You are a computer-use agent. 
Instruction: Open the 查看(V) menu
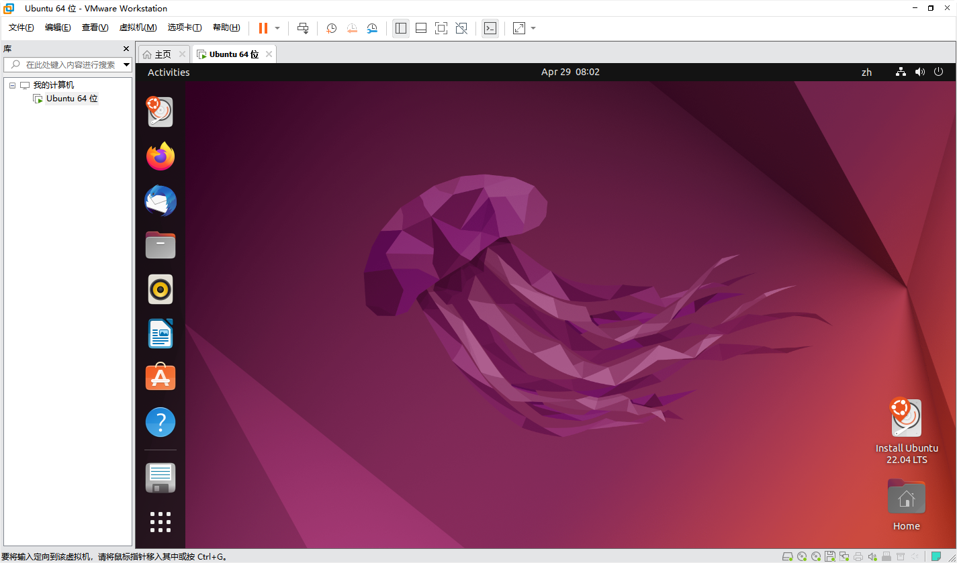pos(95,28)
